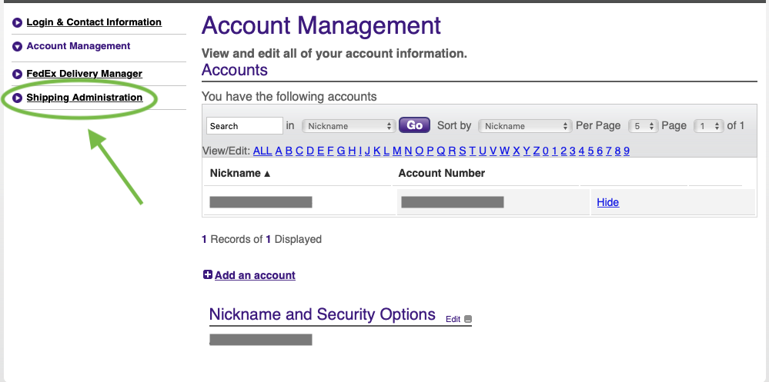Click the Hide link in account row

point(607,202)
